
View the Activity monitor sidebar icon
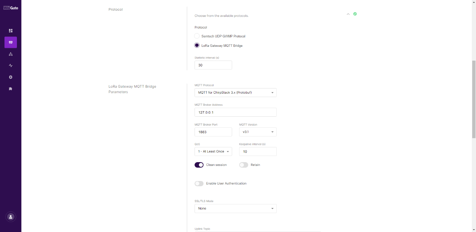click(x=11, y=65)
